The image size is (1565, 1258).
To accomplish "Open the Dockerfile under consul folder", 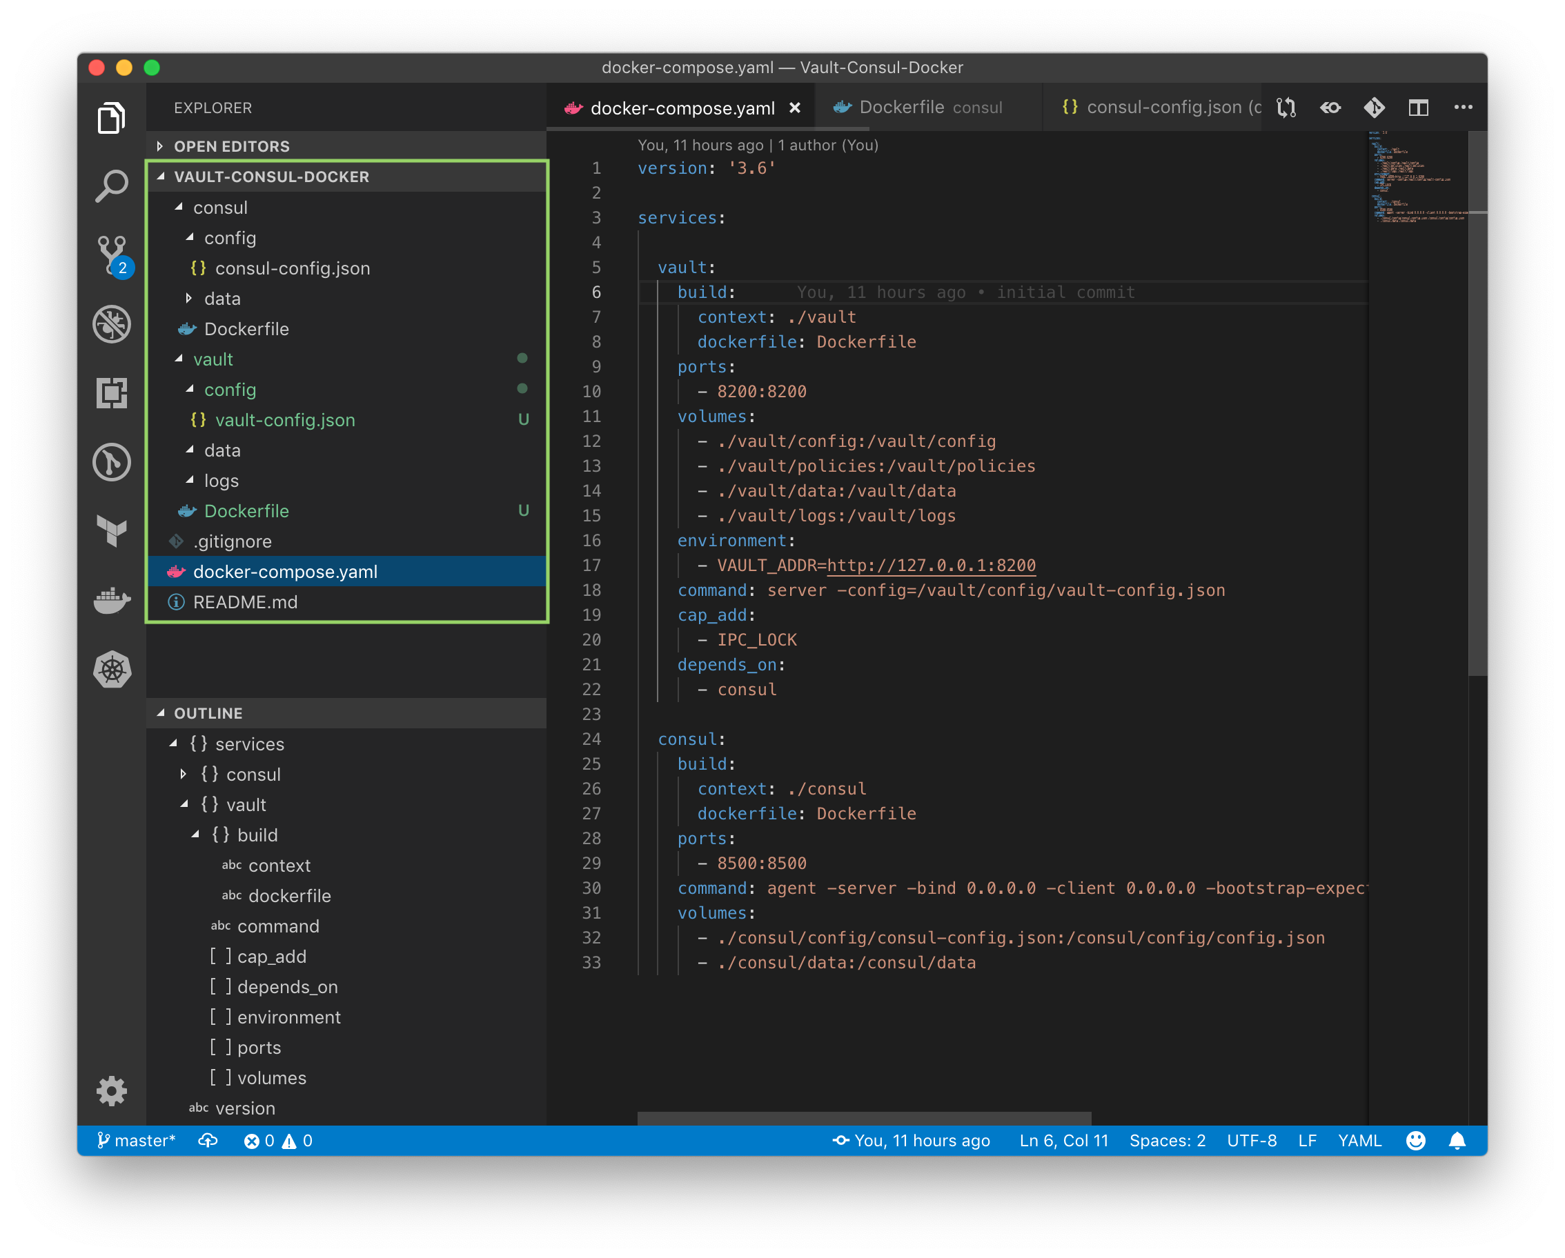I will (x=347, y=329).
